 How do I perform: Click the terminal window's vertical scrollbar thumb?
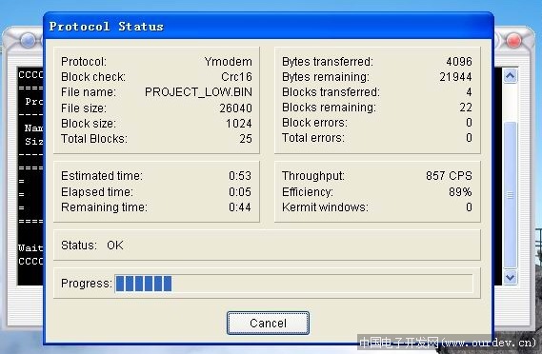tap(511, 195)
